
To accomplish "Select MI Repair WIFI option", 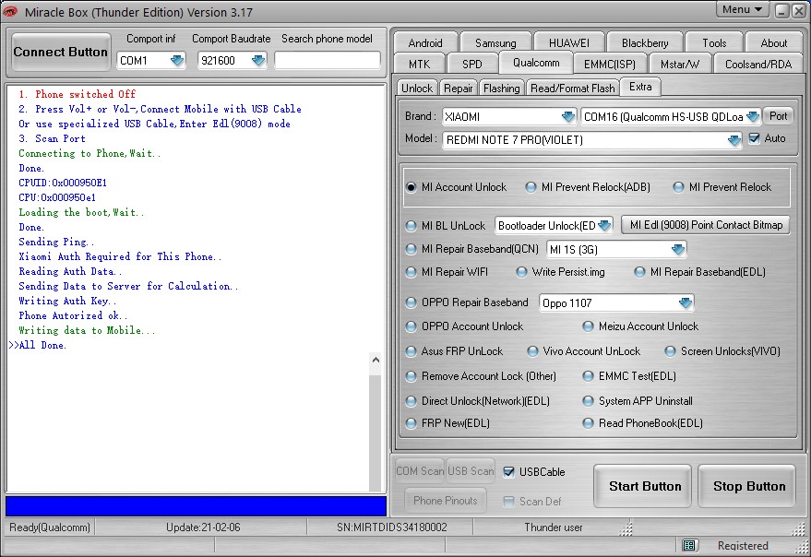I will click(x=411, y=272).
